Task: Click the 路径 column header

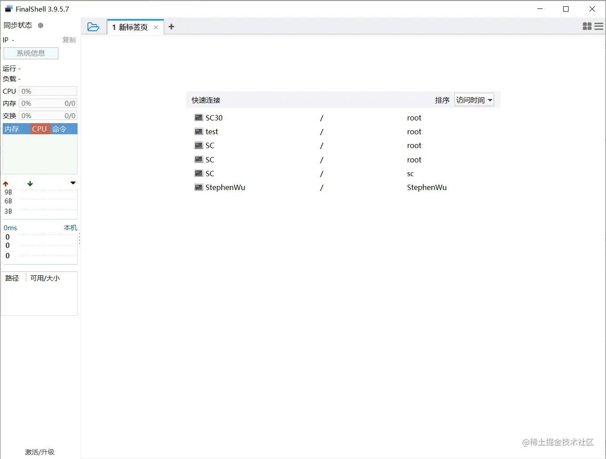Action: point(12,278)
